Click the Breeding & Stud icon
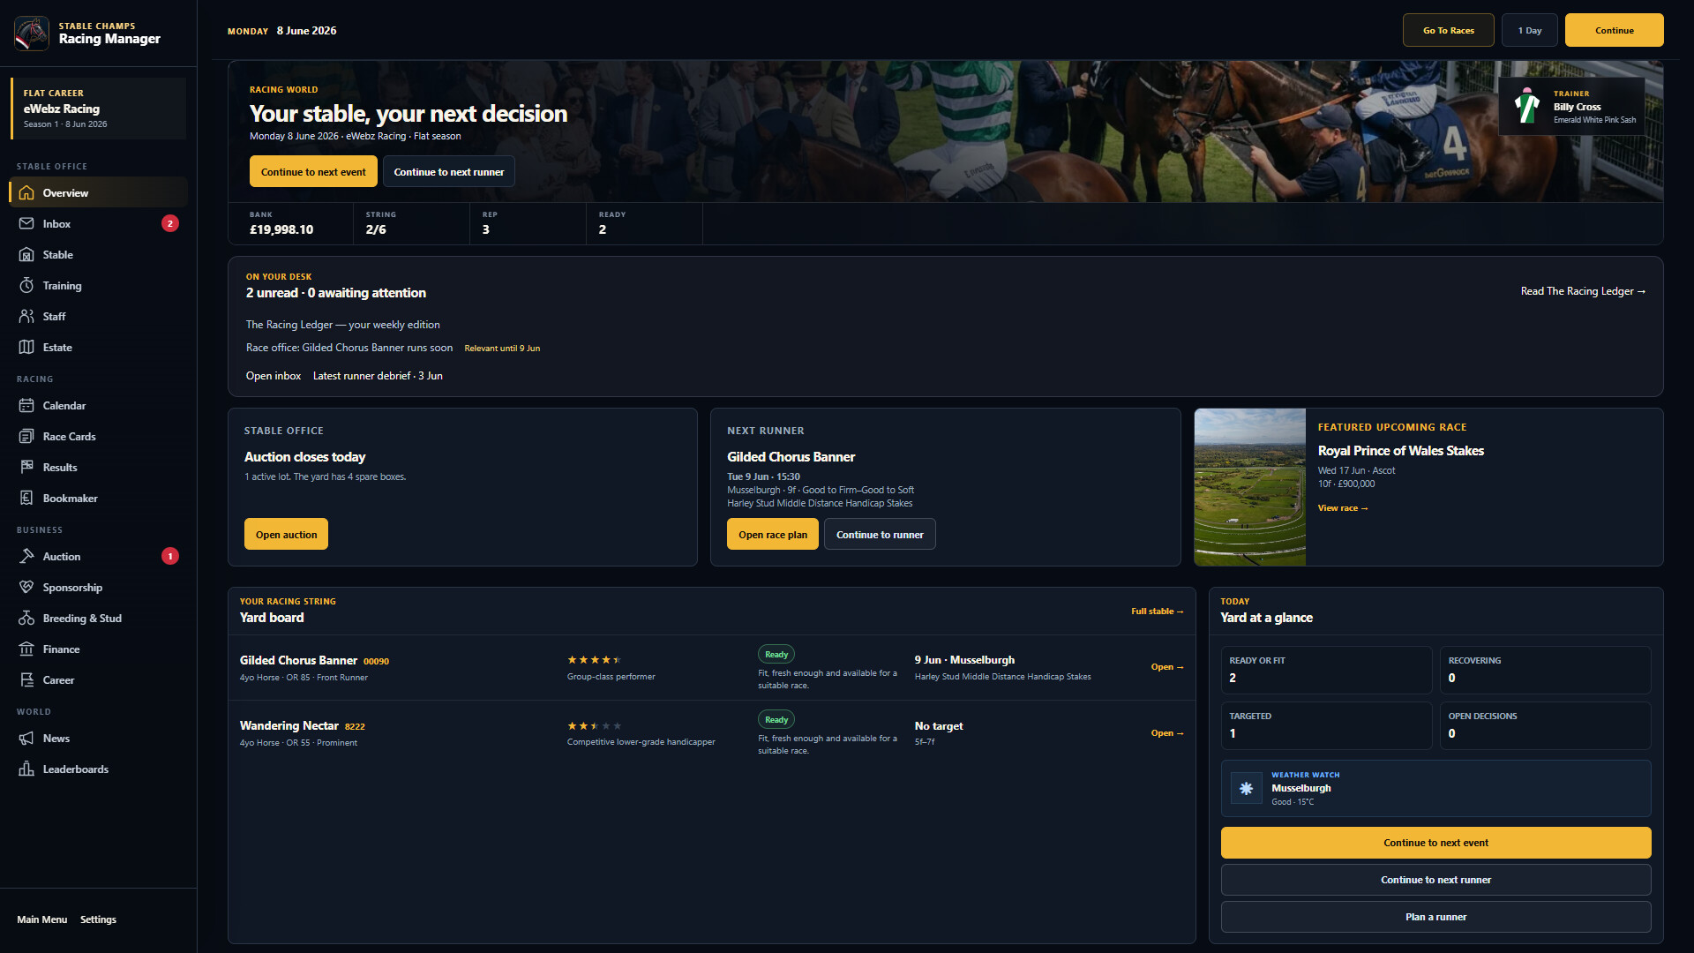 click(x=26, y=618)
